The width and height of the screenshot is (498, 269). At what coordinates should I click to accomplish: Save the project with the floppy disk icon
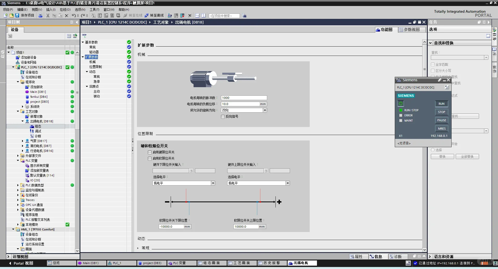[17, 16]
